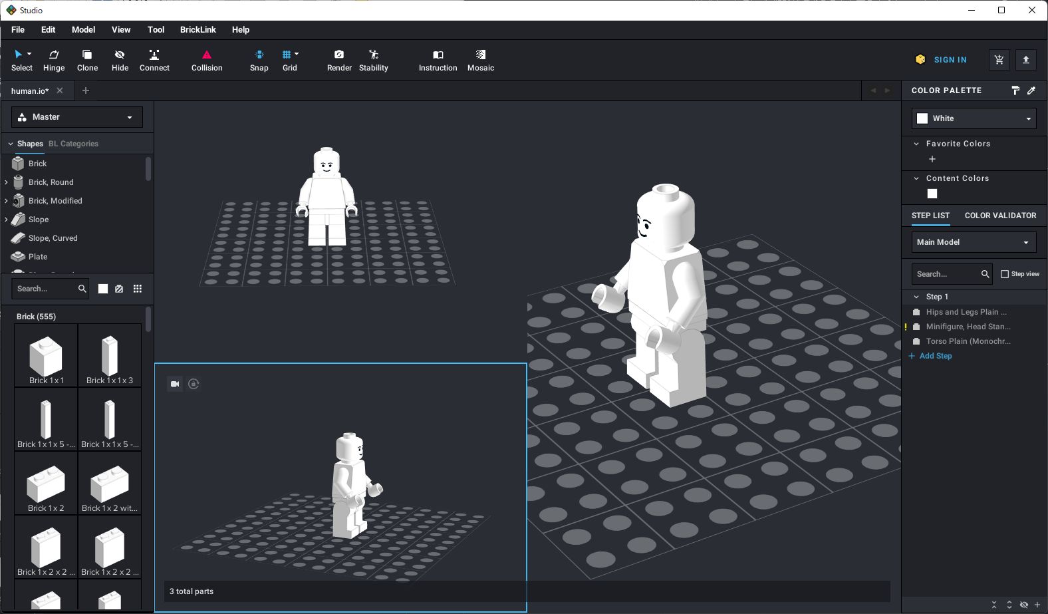Click the reset view icon in viewport

[x=194, y=384]
